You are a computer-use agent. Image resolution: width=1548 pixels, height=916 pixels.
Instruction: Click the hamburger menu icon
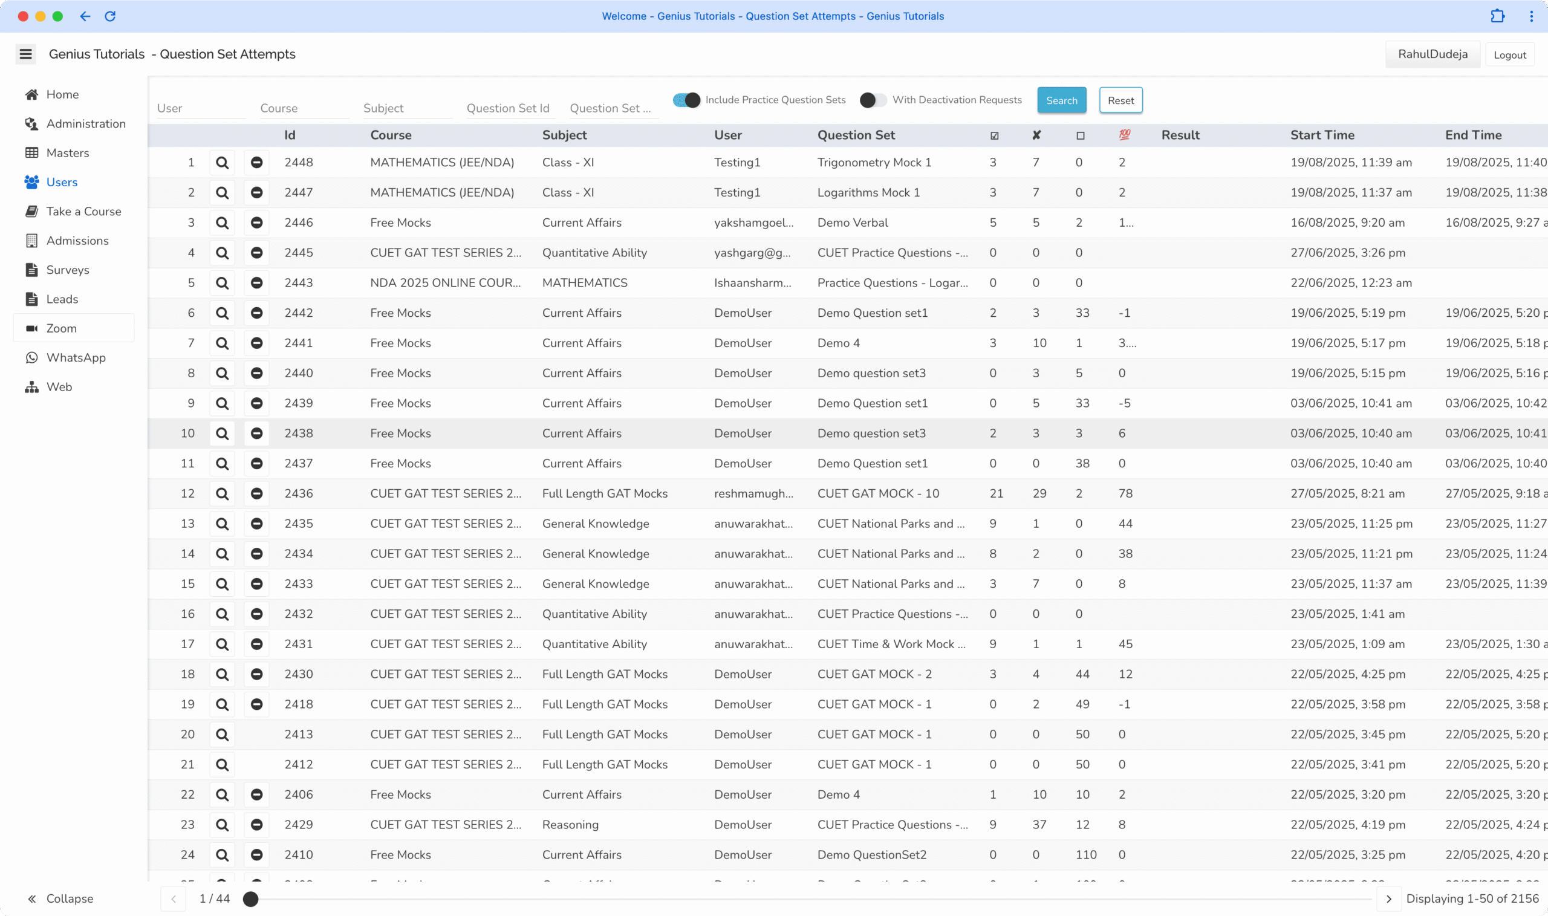pos(25,54)
